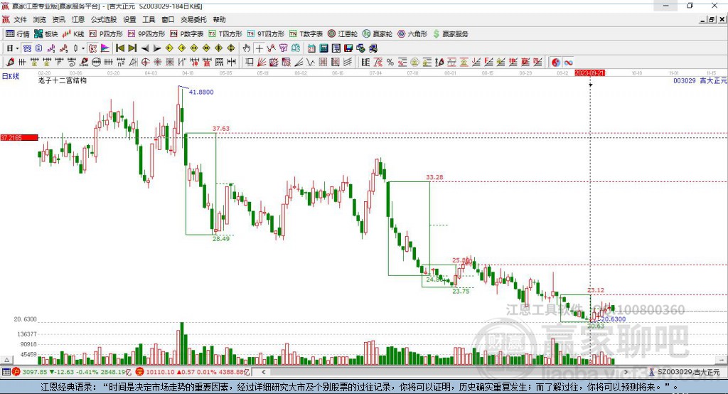This screenshot has width=728, height=394.
Task: Click the floppy disk save icon
Action: click(348, 48)
